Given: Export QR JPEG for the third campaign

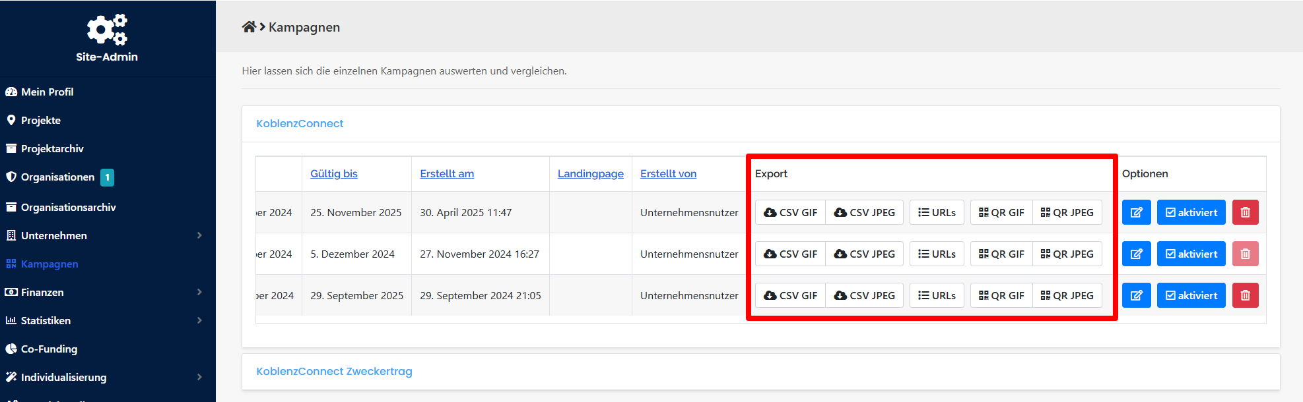Looking at the screenshot, I should coord(1067,295).
